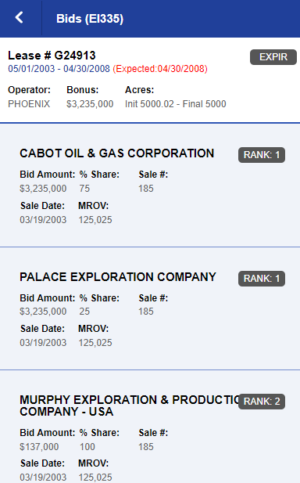Click the $137,000 bid amount for Murphy
Image resolution: width=300 pixels, height=483 pixels.
[x=39, y=446]
